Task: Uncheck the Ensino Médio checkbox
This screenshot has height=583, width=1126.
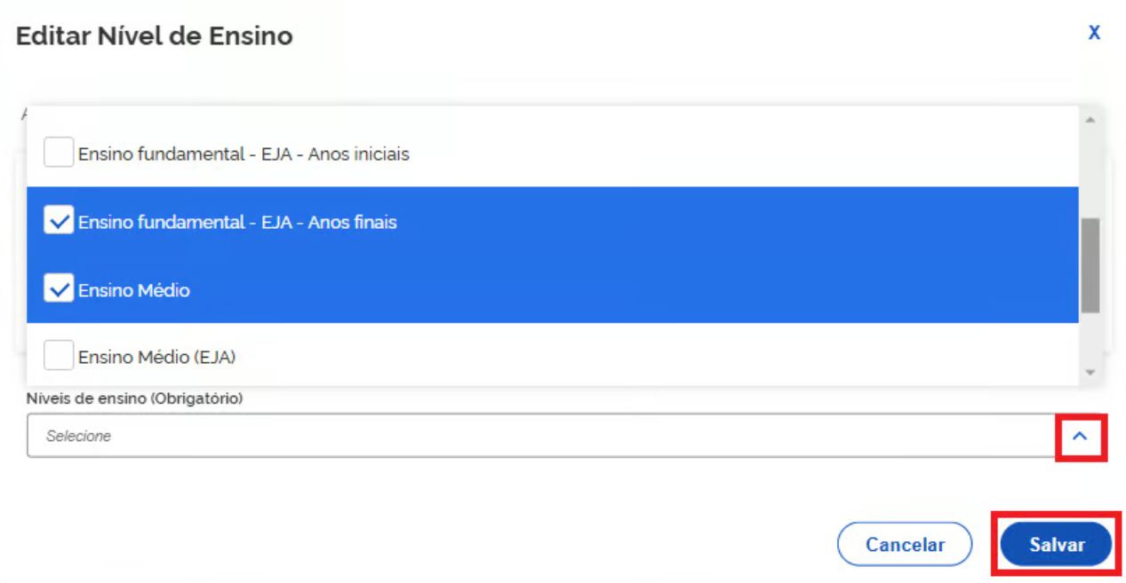Action: [x=59, y=289]
